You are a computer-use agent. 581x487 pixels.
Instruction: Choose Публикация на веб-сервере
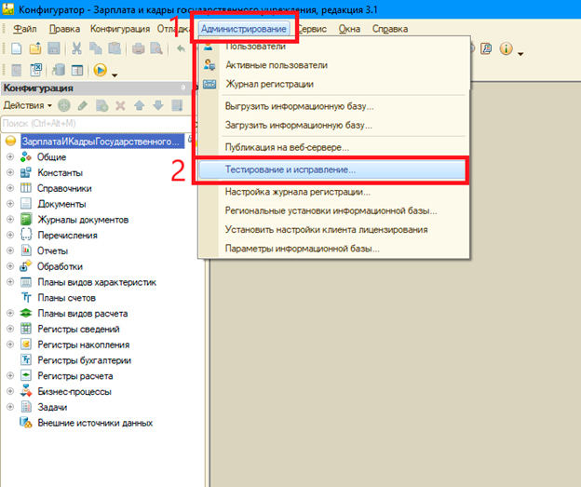click(333, 147)
